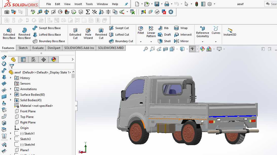Activate the Swept Boss/Base tool
Image resolution: width=277 pixels, height=155 pixels.
[47, 28]
